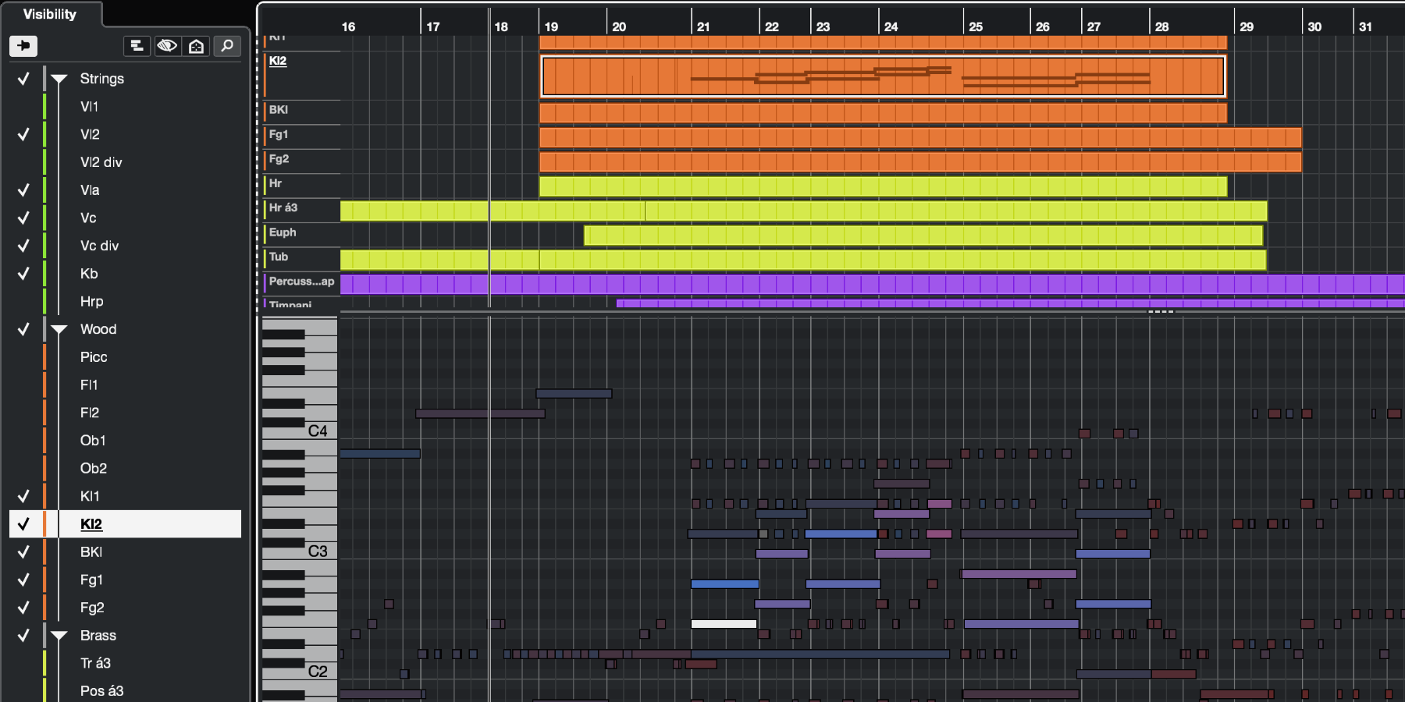Uncheck the Wood group visibility checkmark
The height and width of the screenshot is (702, 1405).
23,328
